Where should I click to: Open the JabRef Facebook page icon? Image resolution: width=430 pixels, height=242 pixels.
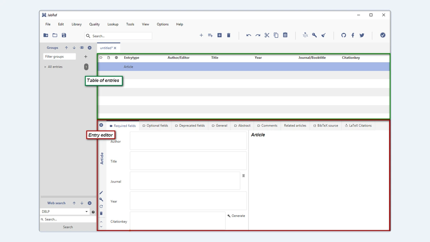point(353,35)
